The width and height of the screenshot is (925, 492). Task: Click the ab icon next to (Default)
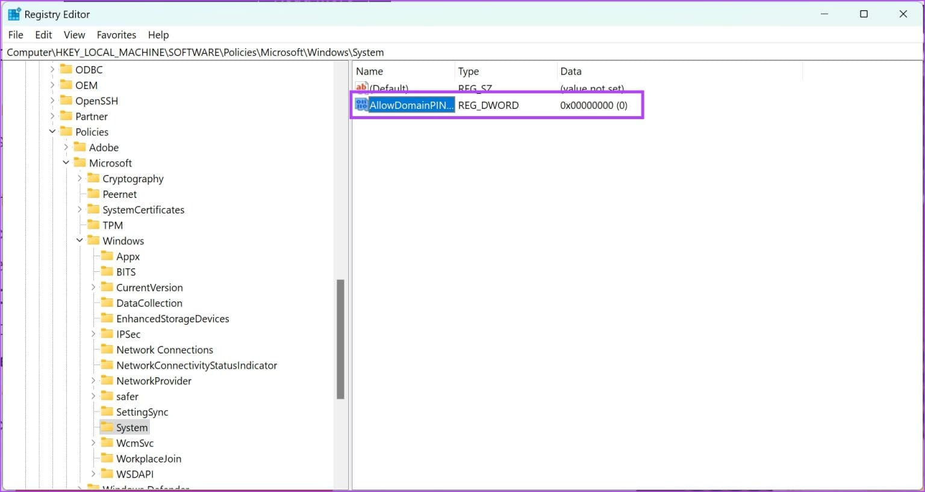tap(361, 88)
